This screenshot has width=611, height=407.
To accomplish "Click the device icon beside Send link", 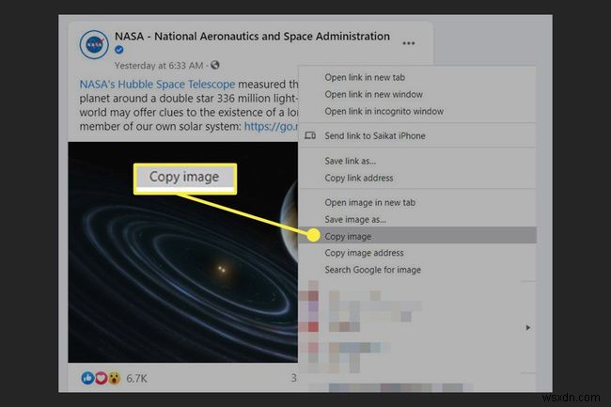I will click(x=308, y=136).
